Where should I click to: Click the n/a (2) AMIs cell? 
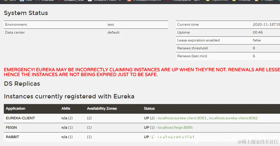click(x=67, y=118)
